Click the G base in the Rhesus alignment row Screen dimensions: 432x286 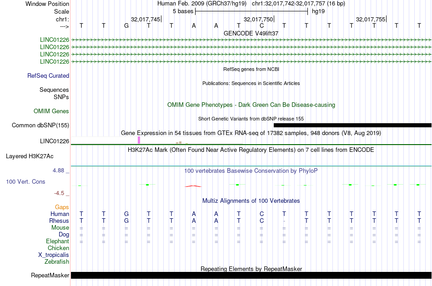pos(126,221)
